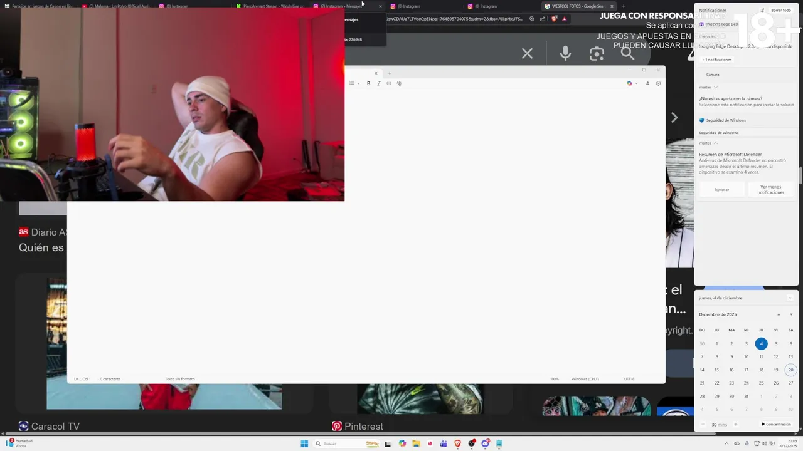The width and height of the screenshot is (803, 451).
Task: Run search with Google magnifier icon
Action: pyautogui.click(x=628, y=54)
